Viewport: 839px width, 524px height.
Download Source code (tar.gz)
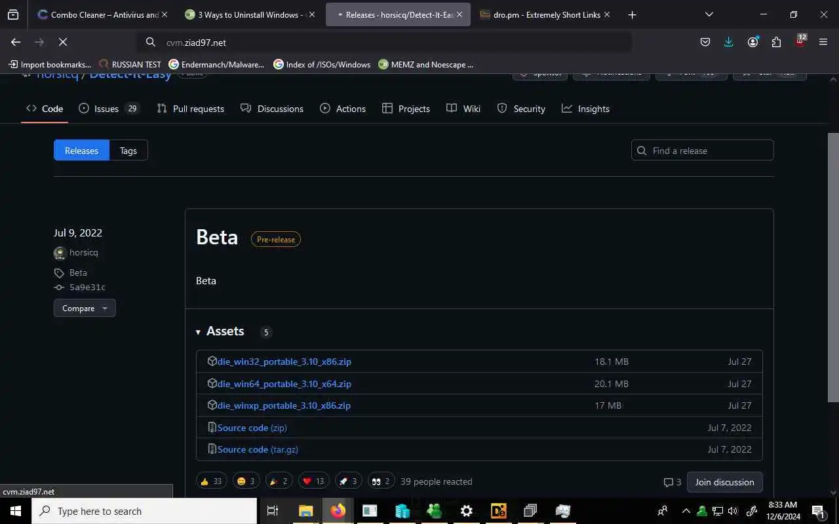(x=258, y=449)
